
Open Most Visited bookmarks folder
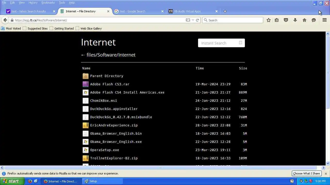(x=11, y=29)
